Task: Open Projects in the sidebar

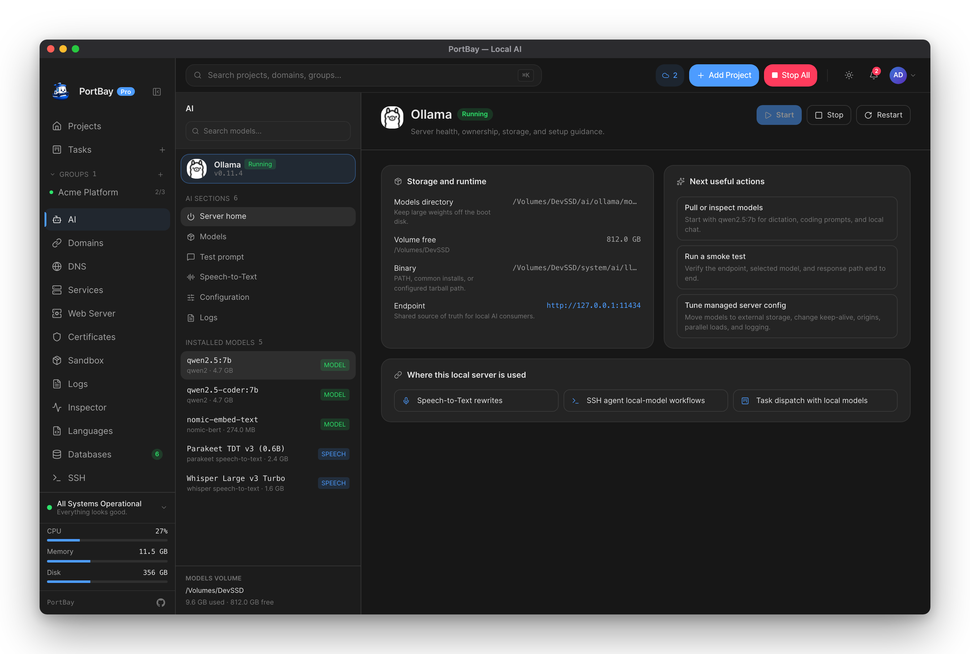Action: 107,126
